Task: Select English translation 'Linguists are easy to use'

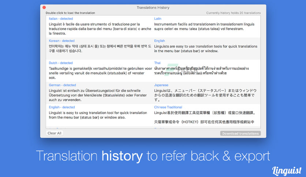Action: click(x=206, y=49)
